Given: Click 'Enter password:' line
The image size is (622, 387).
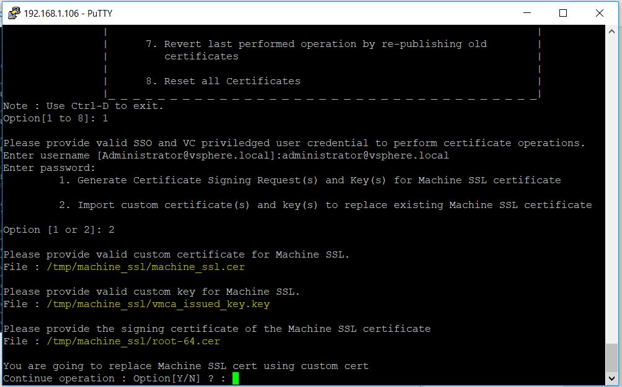Looking at the screenshot, I should pos(49,168).
